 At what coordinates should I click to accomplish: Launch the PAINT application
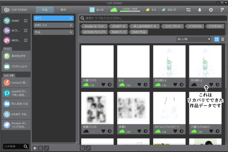click(11, 21)
